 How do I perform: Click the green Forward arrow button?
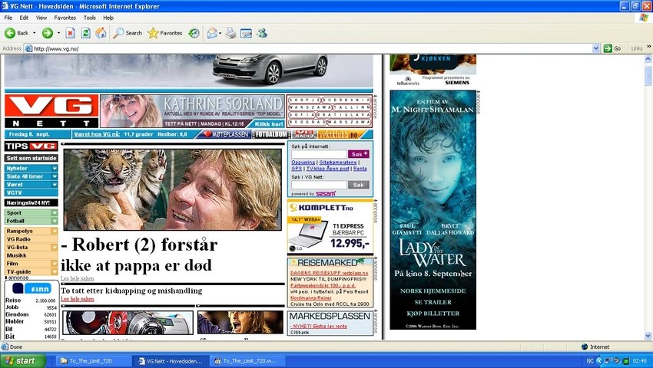48,33
